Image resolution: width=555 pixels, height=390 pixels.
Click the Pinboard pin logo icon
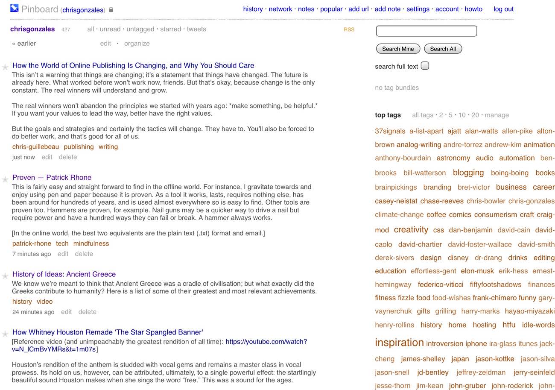point(15,8)
